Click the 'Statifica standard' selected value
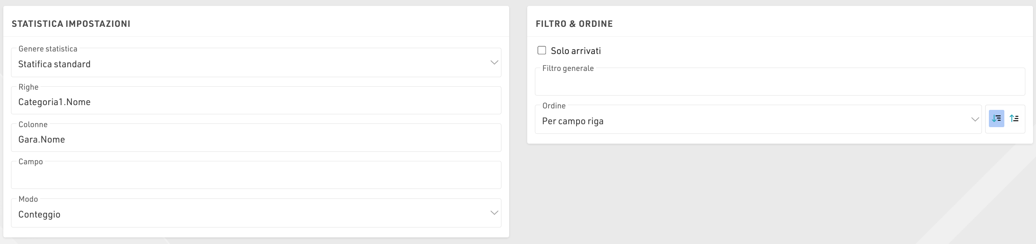1036x244 pixels. (54, 64)
